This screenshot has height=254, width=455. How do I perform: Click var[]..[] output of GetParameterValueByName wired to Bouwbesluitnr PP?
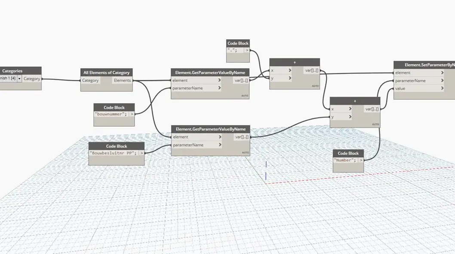point(242,137)
